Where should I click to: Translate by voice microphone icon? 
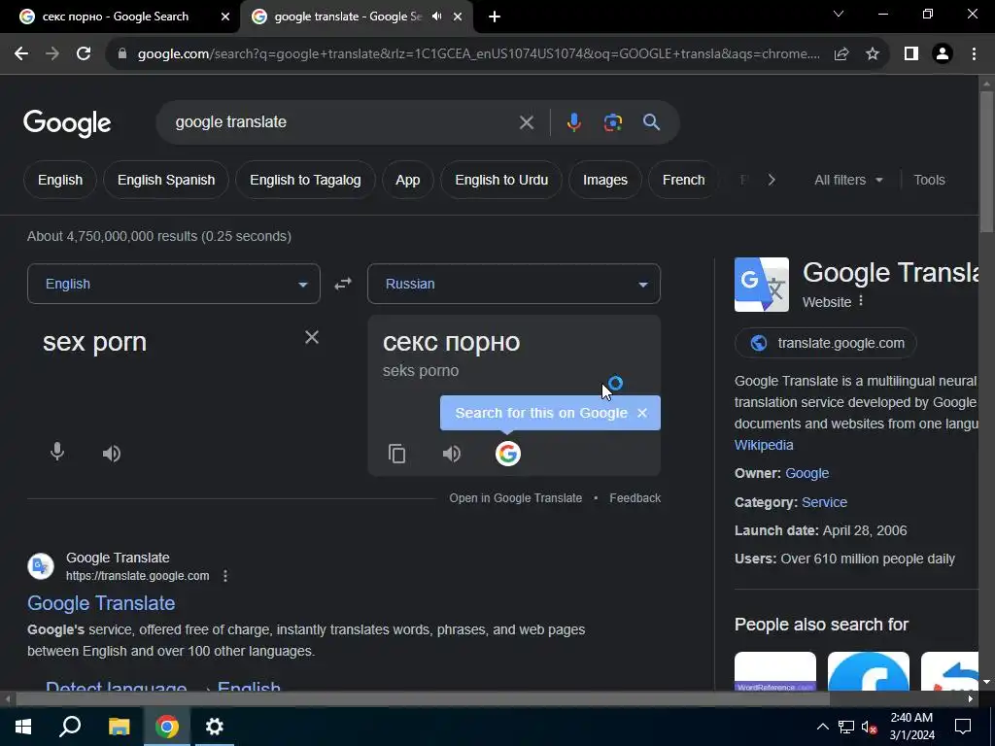(x=57, y=453)
